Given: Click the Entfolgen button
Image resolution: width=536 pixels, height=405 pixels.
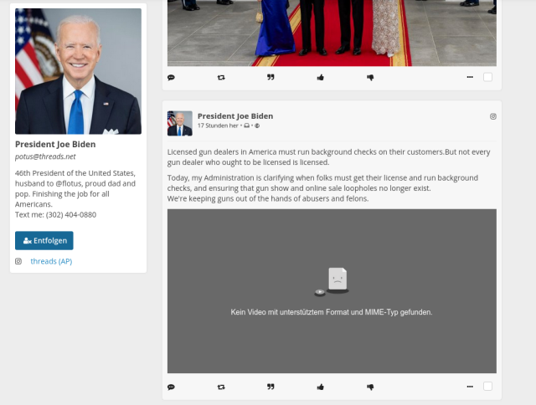Looking at the screenshot, I should (44, 241).
